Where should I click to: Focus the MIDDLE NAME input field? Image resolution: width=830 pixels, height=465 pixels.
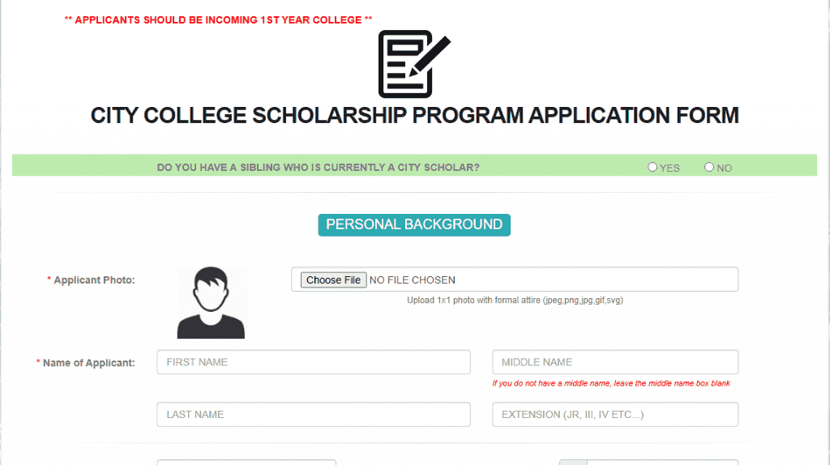point(615,362)
